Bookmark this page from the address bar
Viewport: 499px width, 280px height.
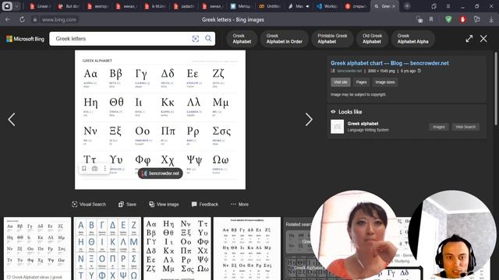pos(431,19)
